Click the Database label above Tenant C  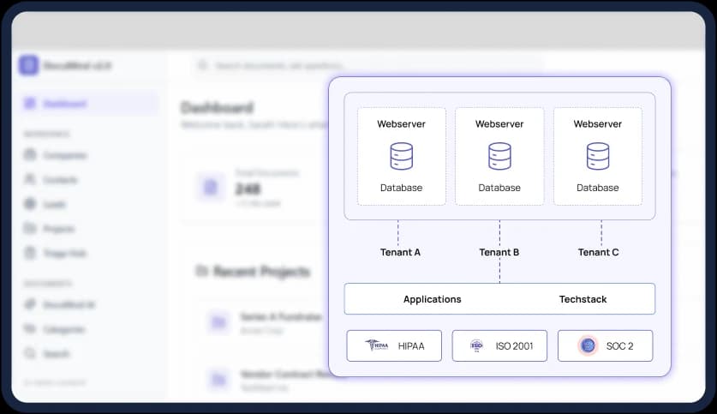pos(598,188)
